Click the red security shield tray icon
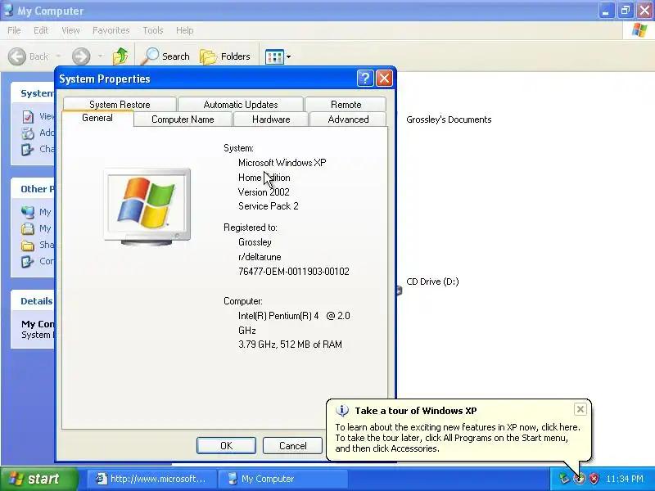 point(594,479)
